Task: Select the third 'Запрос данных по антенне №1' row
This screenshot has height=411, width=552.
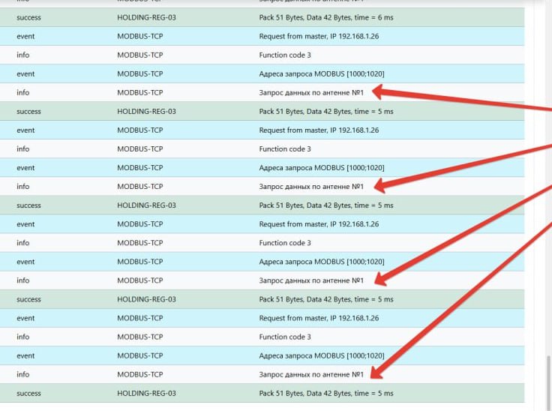Action: coord(311,280)
